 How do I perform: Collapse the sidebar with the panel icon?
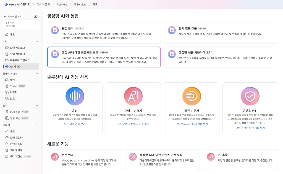[x=35, y=17]
